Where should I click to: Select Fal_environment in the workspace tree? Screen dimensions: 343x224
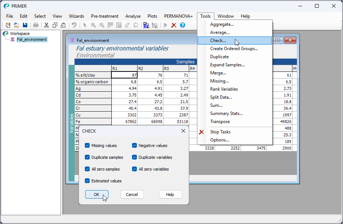click(32, 39)
